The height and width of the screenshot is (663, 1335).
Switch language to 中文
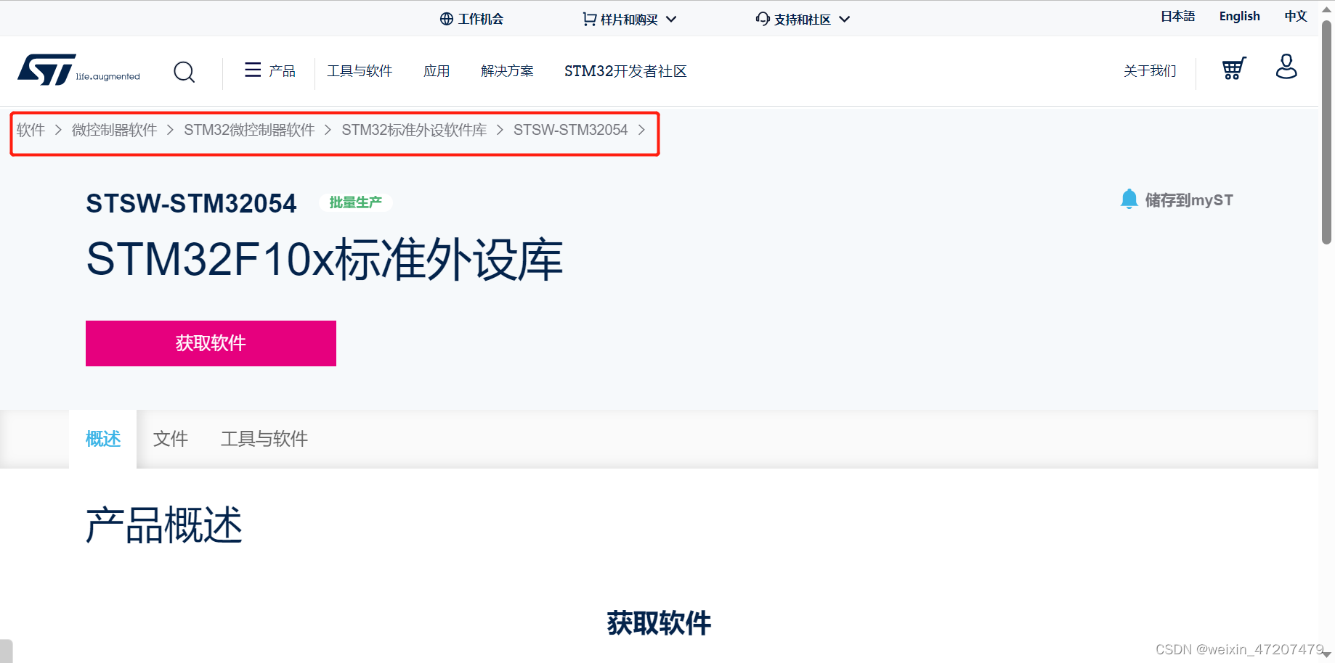pos(1296,16)
